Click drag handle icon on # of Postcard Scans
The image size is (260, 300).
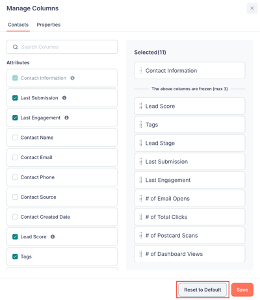tap(140, 235)
